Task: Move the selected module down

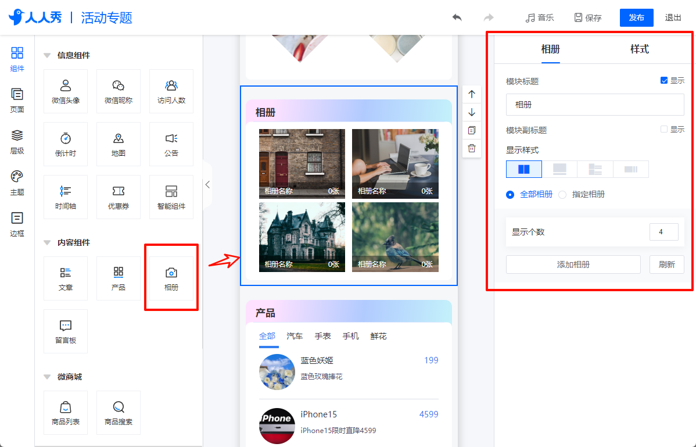Action: tap(472, 112)
